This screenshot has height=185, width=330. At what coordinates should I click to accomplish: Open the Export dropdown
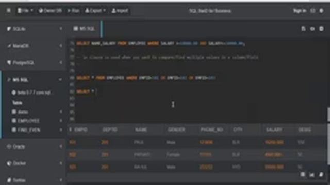point(95,10)
